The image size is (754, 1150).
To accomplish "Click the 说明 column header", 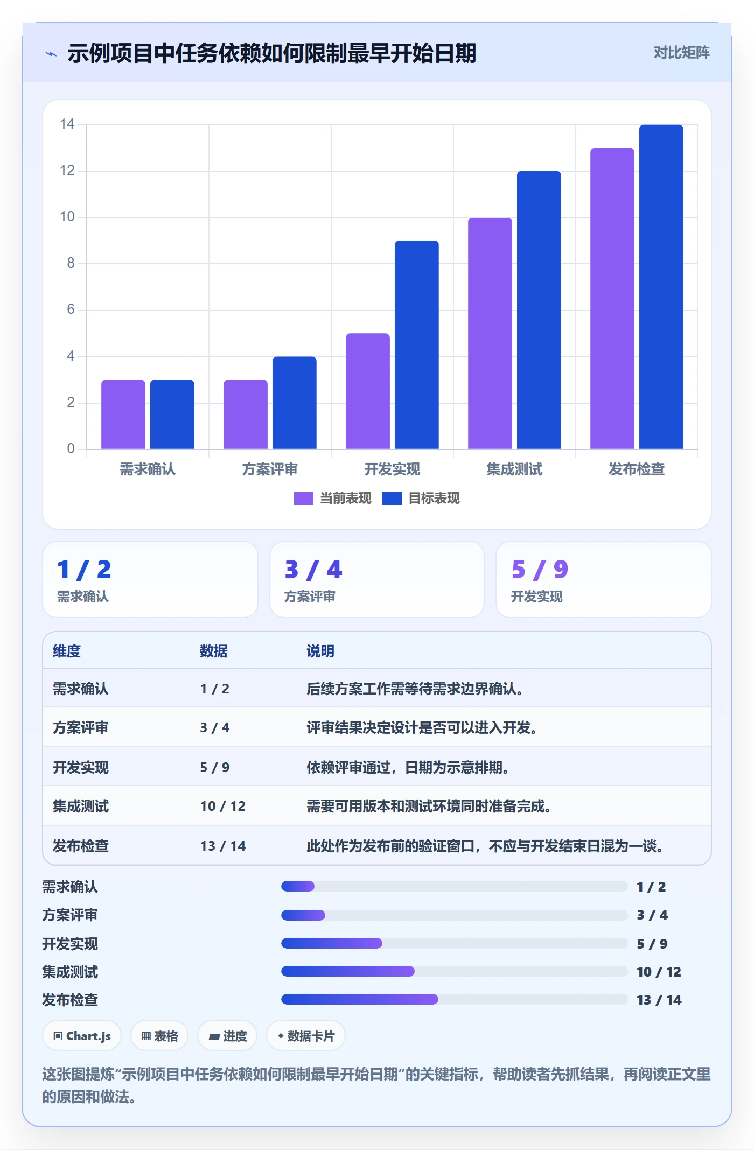I will click(x=320, y=651).
